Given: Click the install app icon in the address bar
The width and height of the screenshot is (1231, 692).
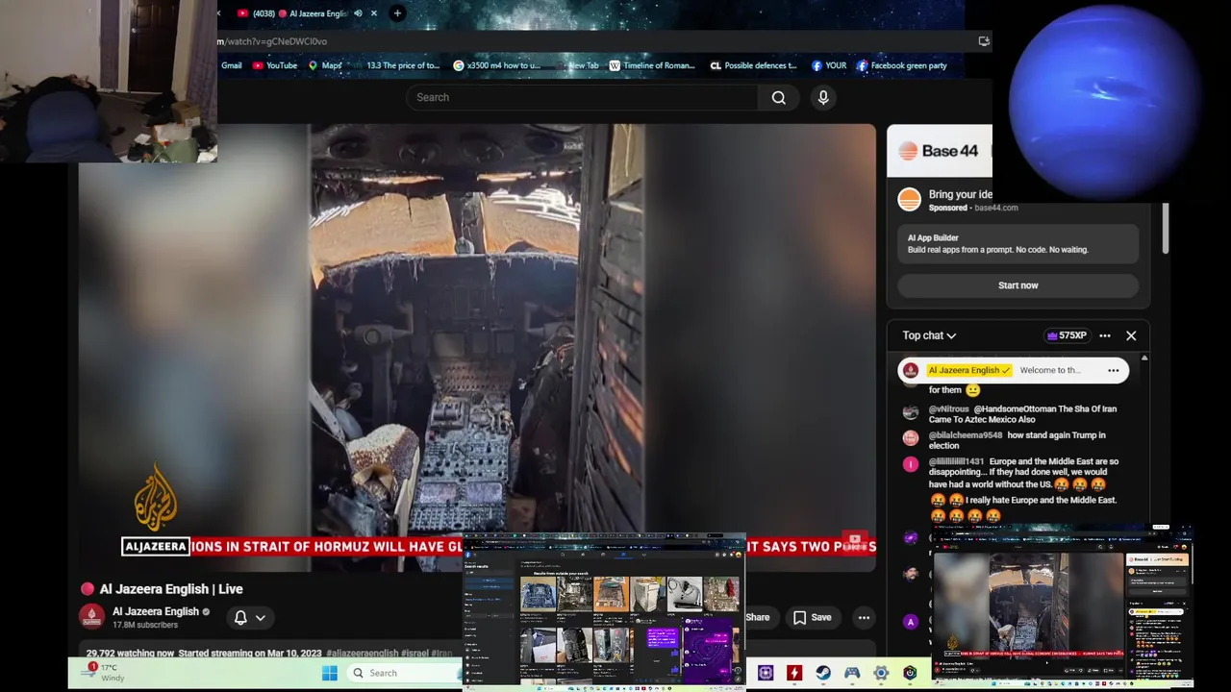Looking at the screenshot, I should (x=983, y=41).
